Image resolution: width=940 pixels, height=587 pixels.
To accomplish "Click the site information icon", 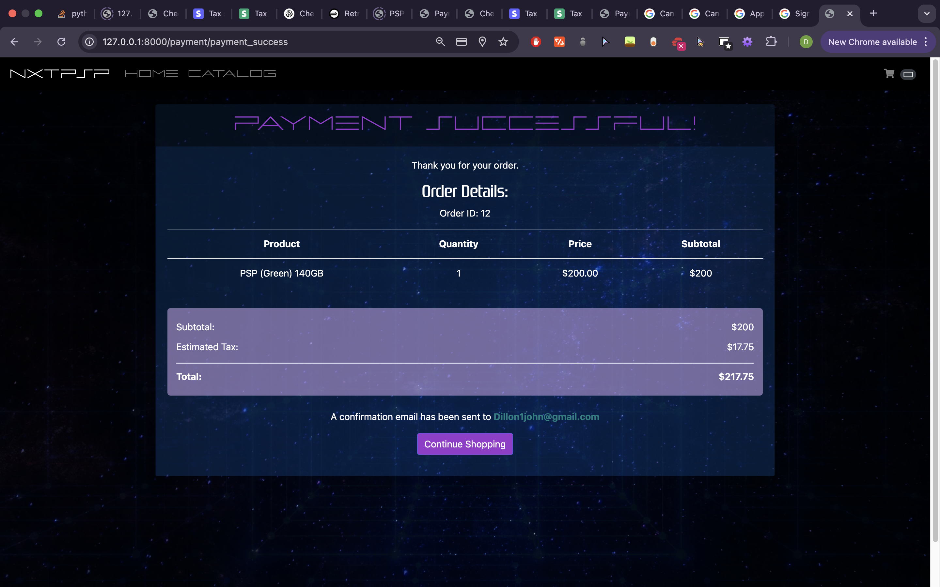I will coord(90,42).
